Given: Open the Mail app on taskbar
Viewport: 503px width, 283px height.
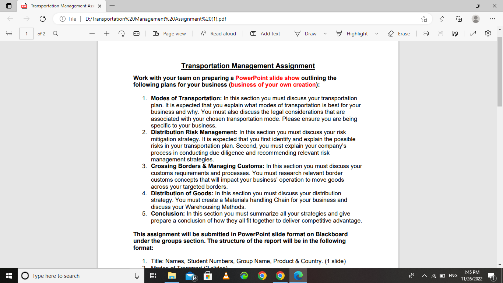Looking at the screenshot, I should (191, 276).
